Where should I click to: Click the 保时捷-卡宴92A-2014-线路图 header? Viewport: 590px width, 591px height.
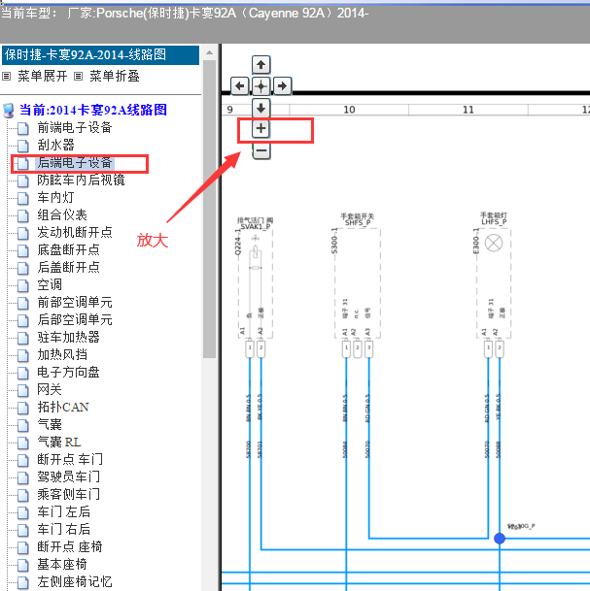[x=100, y=55]
